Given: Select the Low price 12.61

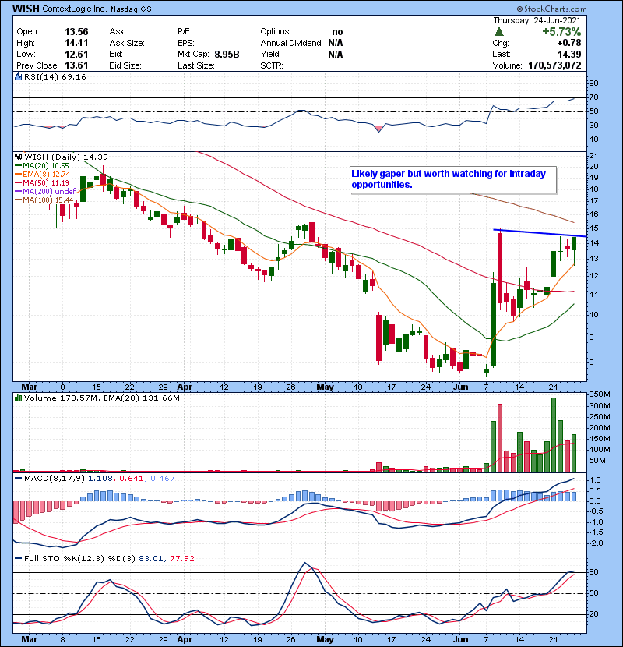Looking at the screenshot, I should click(76, 54).
